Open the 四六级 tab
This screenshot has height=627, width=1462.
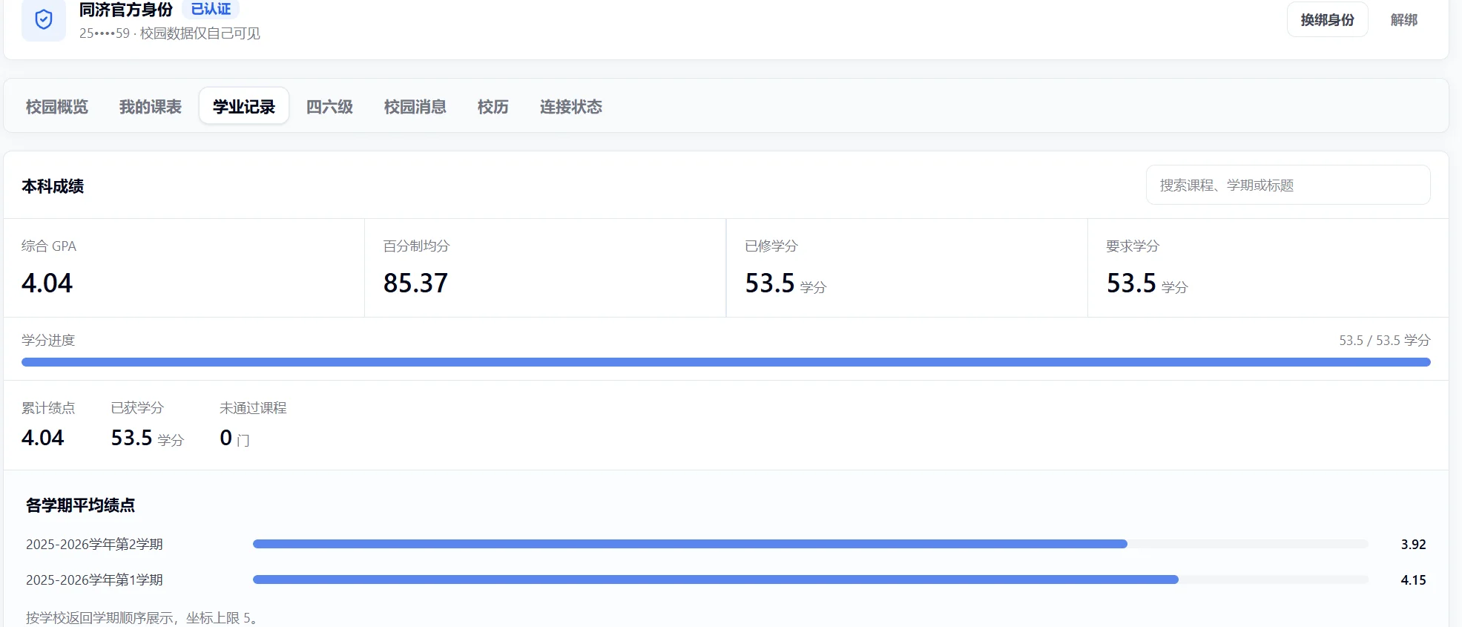[329, 107]
